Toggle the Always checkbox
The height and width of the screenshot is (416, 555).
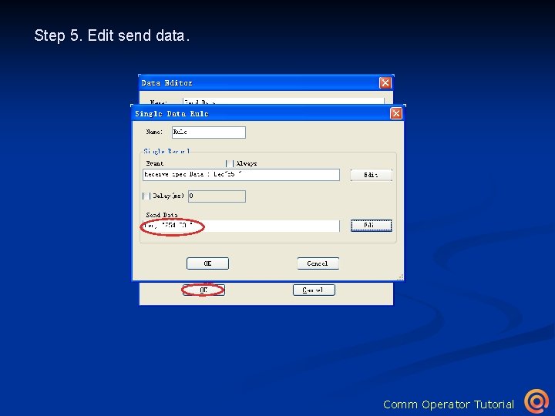[230, 163]
